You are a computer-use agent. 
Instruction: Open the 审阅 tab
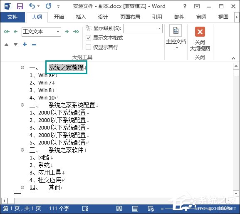(x=201, y=17)
